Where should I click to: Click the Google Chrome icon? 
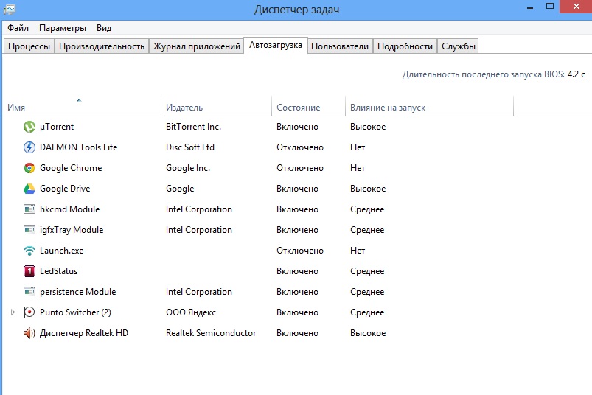click(x=29, y=168)
